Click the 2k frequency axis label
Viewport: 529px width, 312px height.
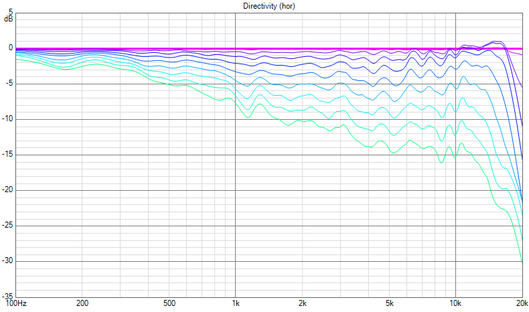[x=302, y=303]
